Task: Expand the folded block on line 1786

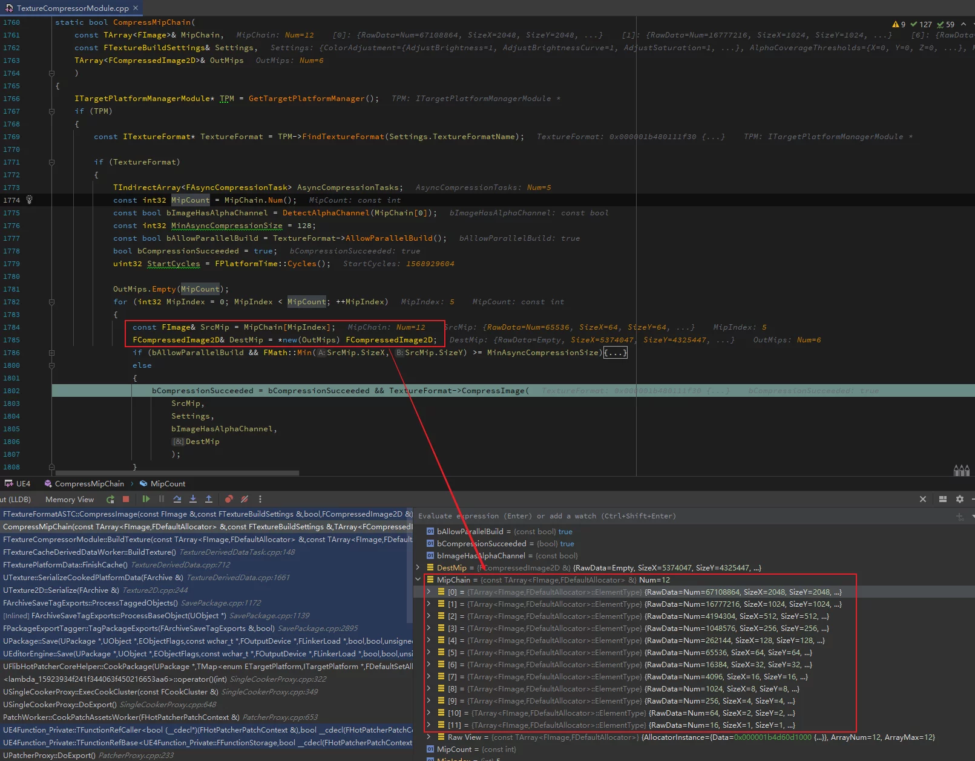Action: [x=616, y=353]
